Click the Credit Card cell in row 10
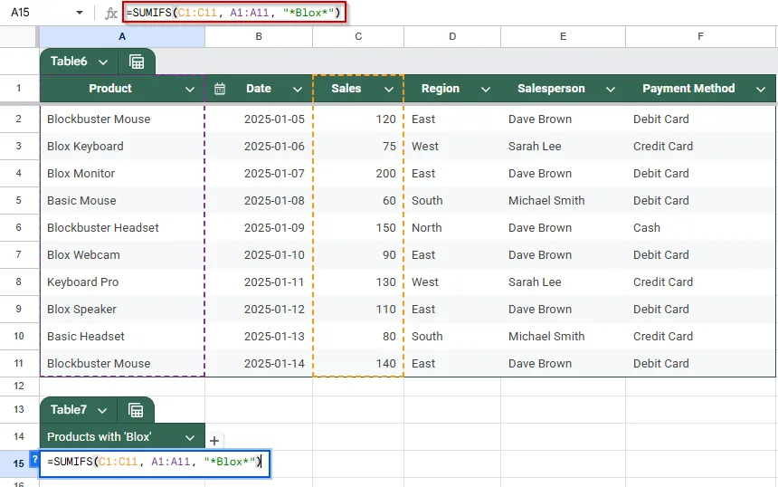 coord(700,337)
